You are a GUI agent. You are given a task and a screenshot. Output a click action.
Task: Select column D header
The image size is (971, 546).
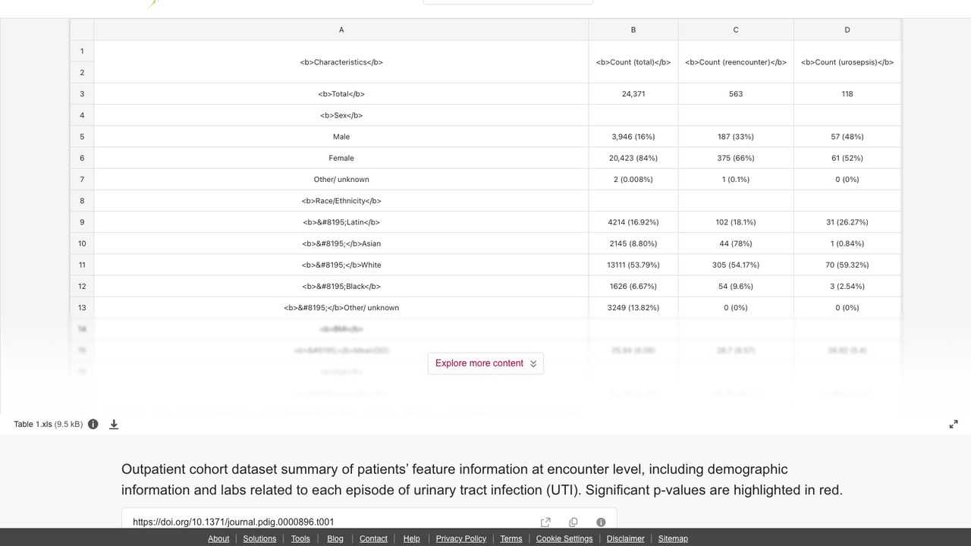847,30
